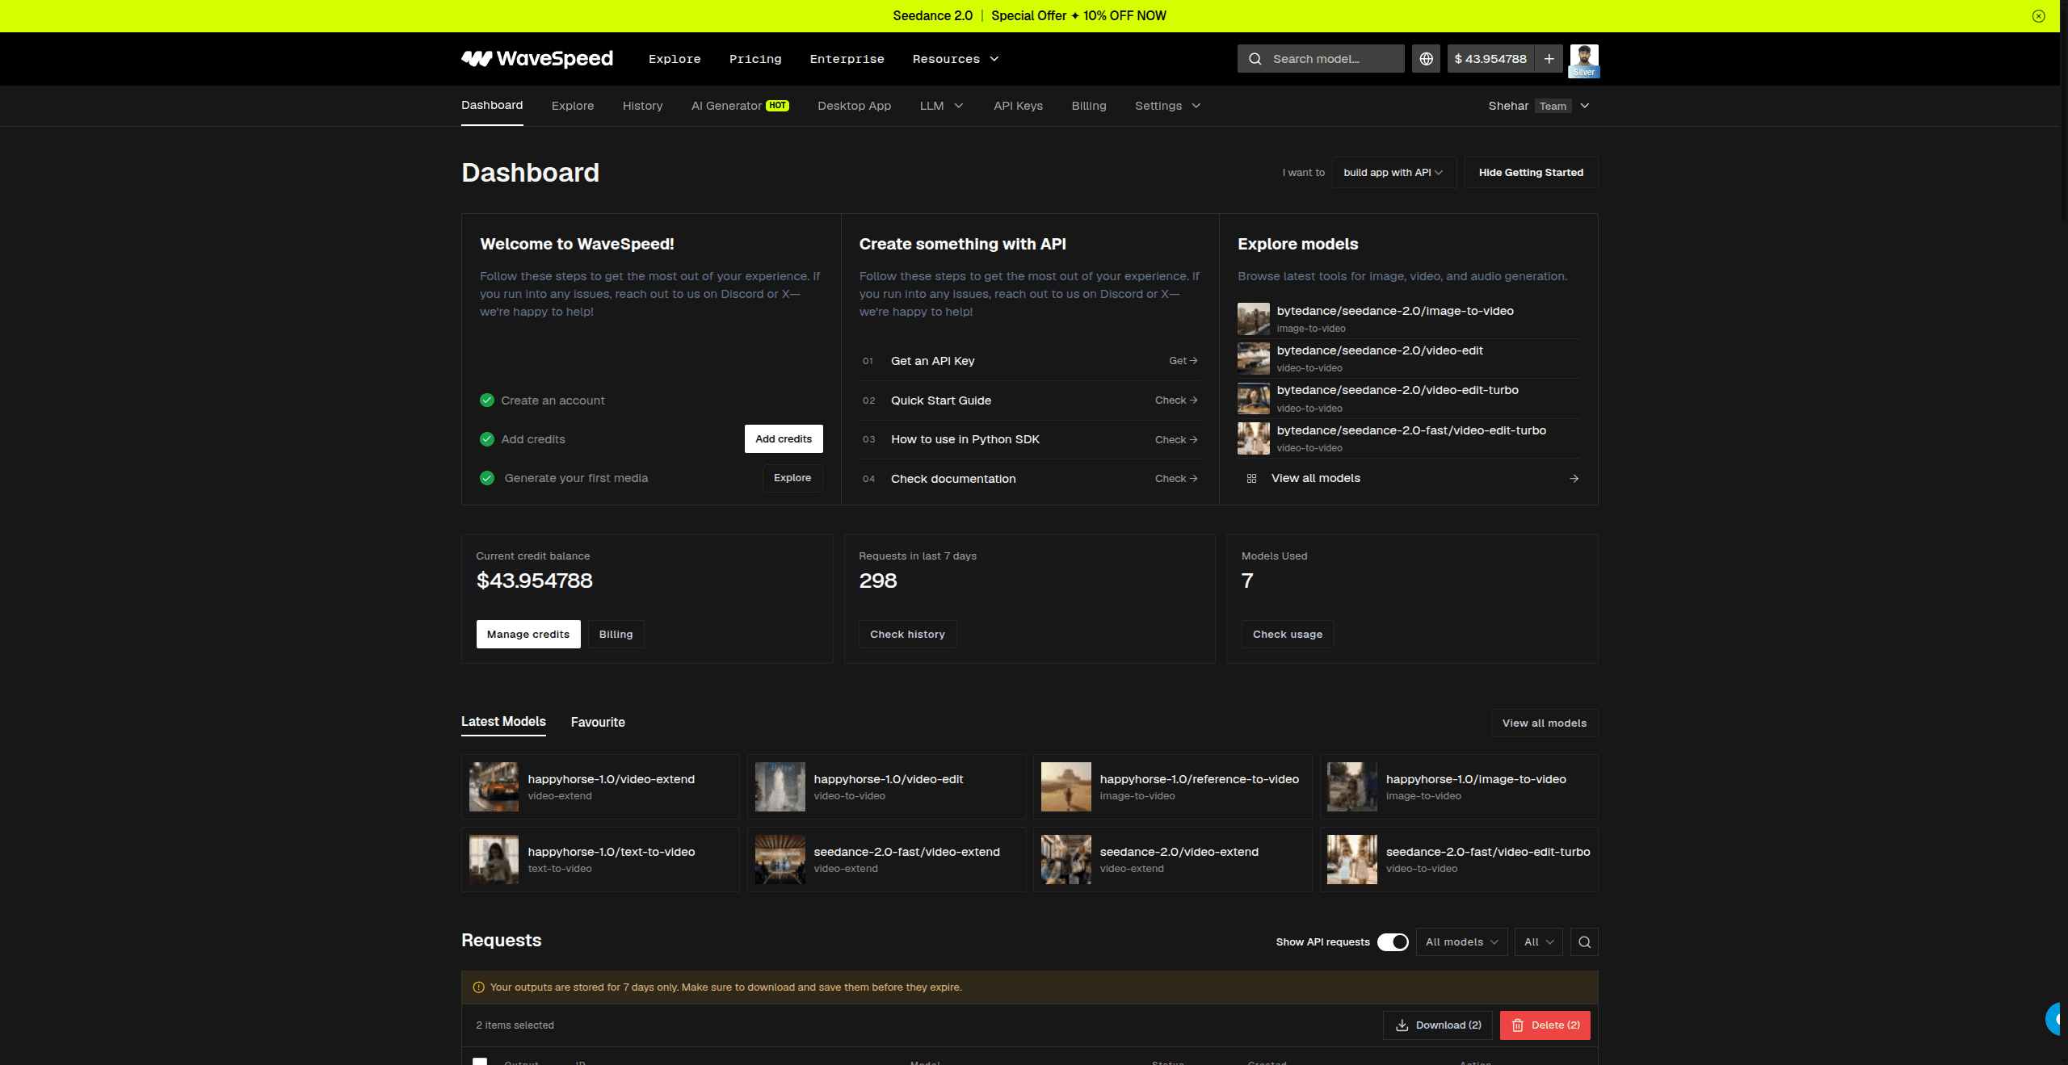The image size is (2068, 1065).
Task: Open the Shehar Team switcher dropdown
Action: point(1539,106)
